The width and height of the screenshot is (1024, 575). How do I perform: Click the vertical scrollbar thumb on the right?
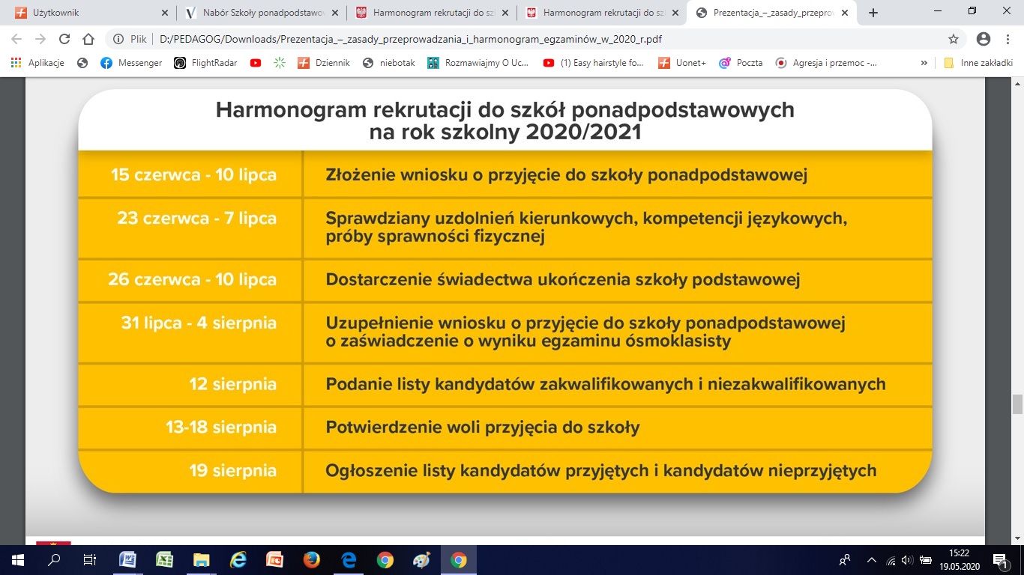tap(1017, 404)
